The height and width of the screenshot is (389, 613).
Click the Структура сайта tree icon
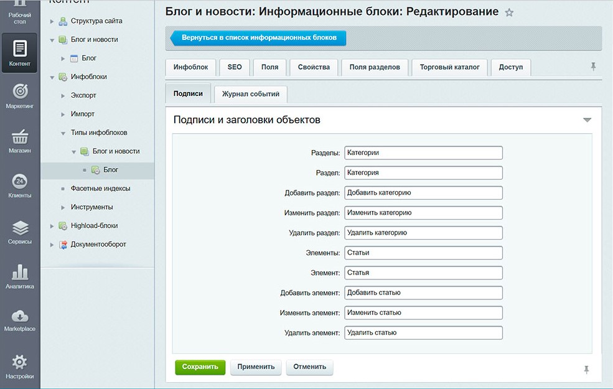pyautogui.click(x=63, y=21)
